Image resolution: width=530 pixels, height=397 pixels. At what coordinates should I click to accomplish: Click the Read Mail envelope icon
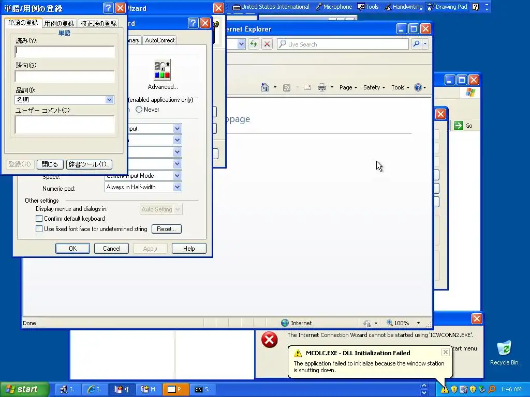click(x=307, y=88)
